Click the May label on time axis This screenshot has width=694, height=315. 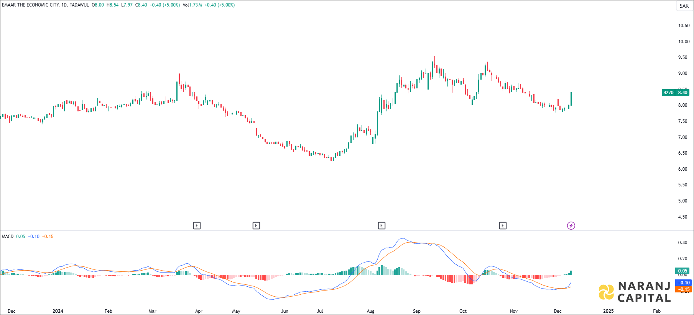[x=236, y=311]
